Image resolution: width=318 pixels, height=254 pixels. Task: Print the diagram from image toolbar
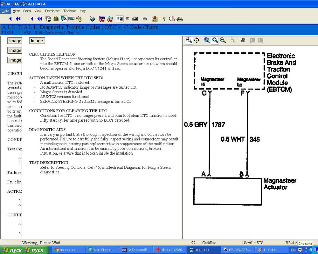(x=243, y=40)
